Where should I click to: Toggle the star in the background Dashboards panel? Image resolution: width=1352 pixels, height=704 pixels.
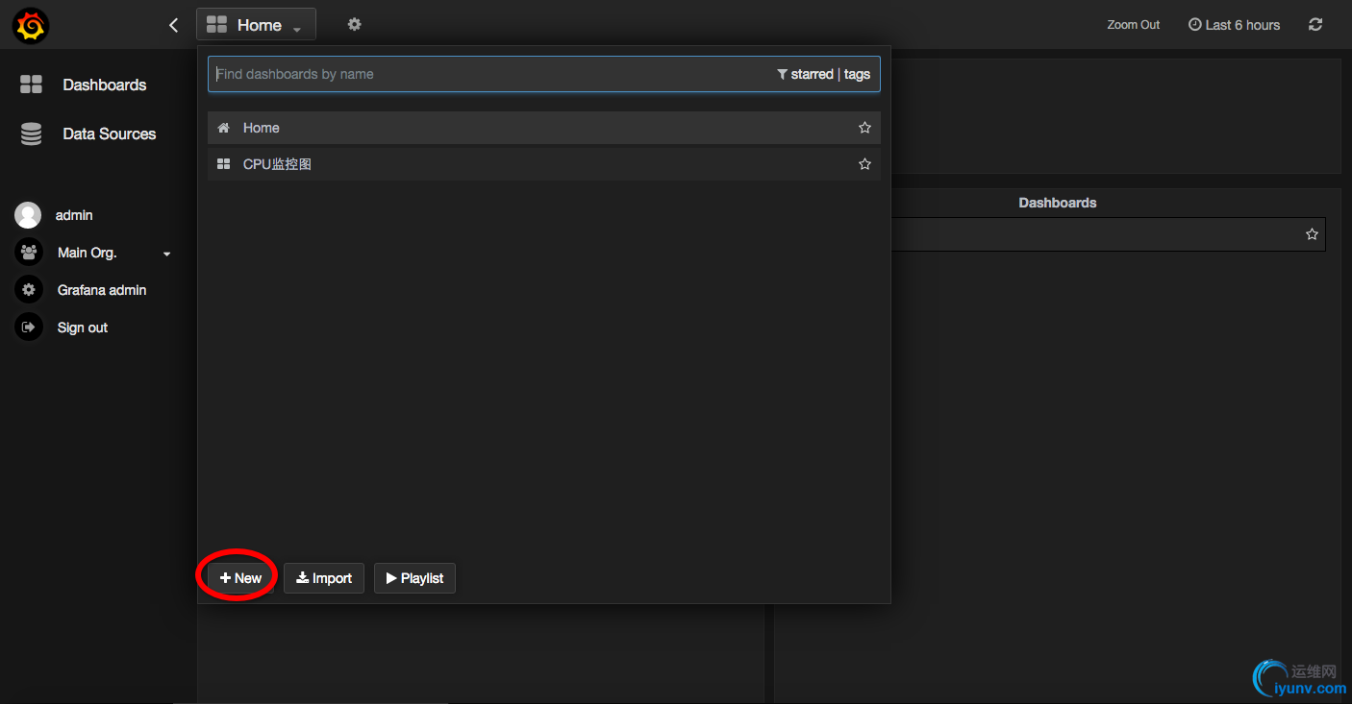pyautogui.click(x=1312, y=234)
